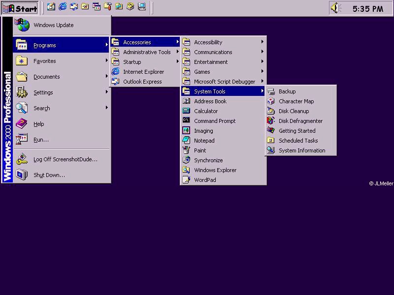
Task: Click the Start button
Action: tap(20, 8)
